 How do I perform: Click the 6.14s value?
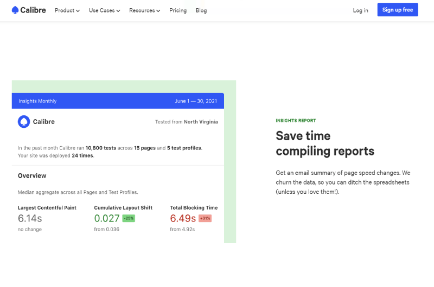tap(30, 218)
